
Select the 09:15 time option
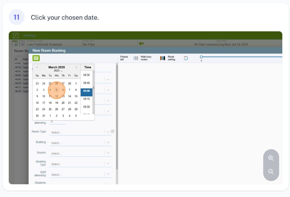(86, 99)
